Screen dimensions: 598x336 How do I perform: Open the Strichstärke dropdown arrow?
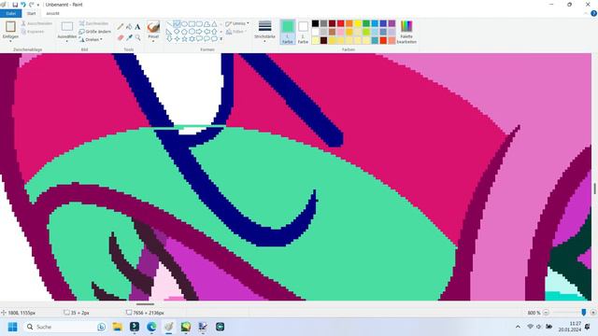[264, 41]
